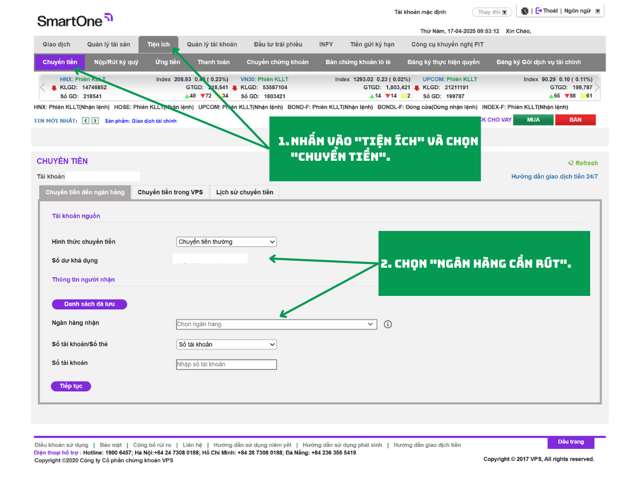This screenshot has width=638, height=479.
Task: Click the VN30 index label in ticker
Action: pyautogui.click(x=248, y=79)
